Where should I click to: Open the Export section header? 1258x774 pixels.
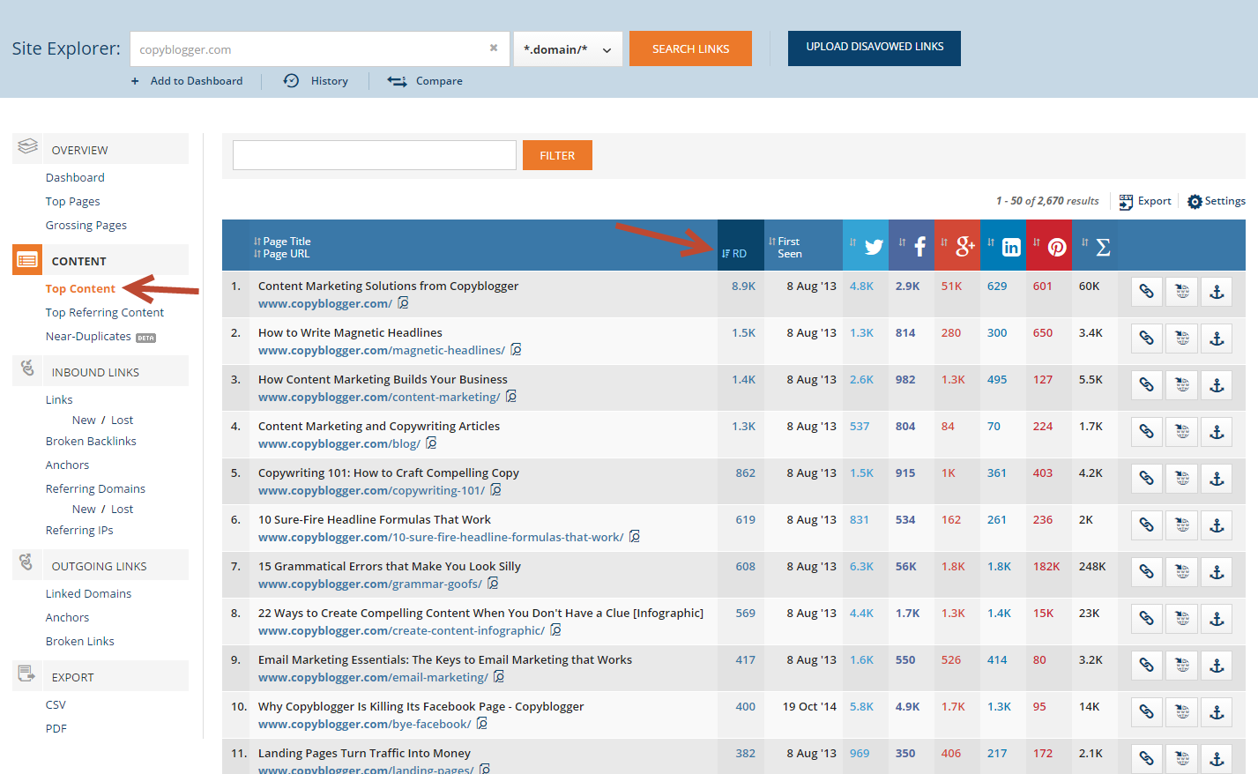point(100,676)
